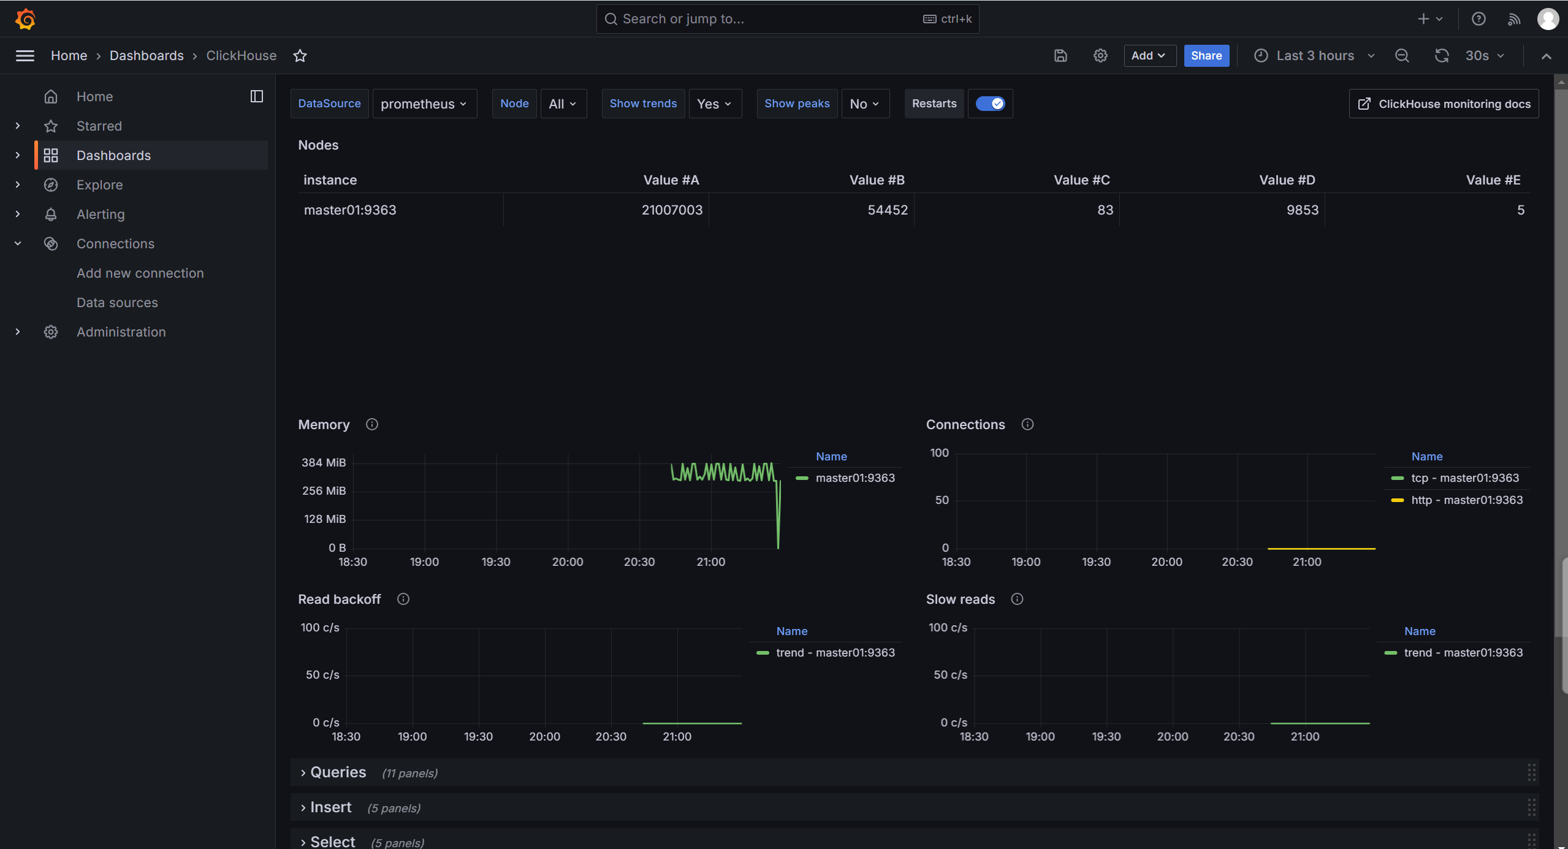Click the Share button
The image size is (1568, 849).
[1206, 56]
